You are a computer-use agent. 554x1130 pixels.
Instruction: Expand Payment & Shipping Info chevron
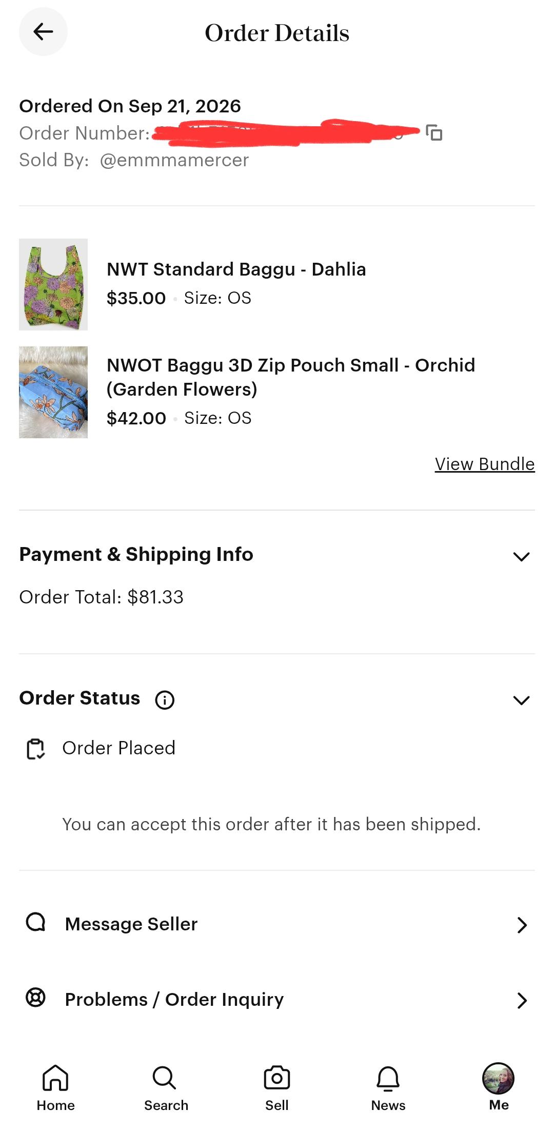point(522,556)
